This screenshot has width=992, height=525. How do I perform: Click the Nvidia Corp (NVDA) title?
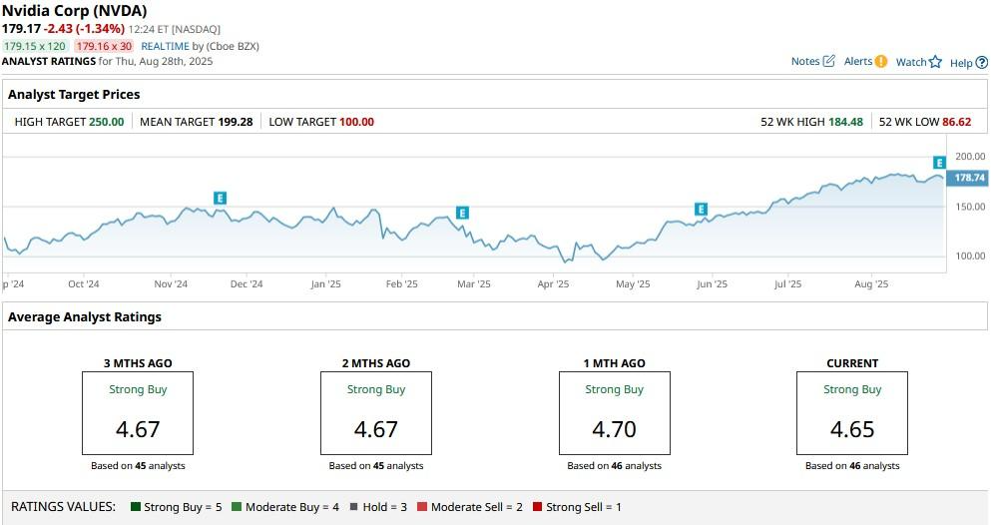75,11
